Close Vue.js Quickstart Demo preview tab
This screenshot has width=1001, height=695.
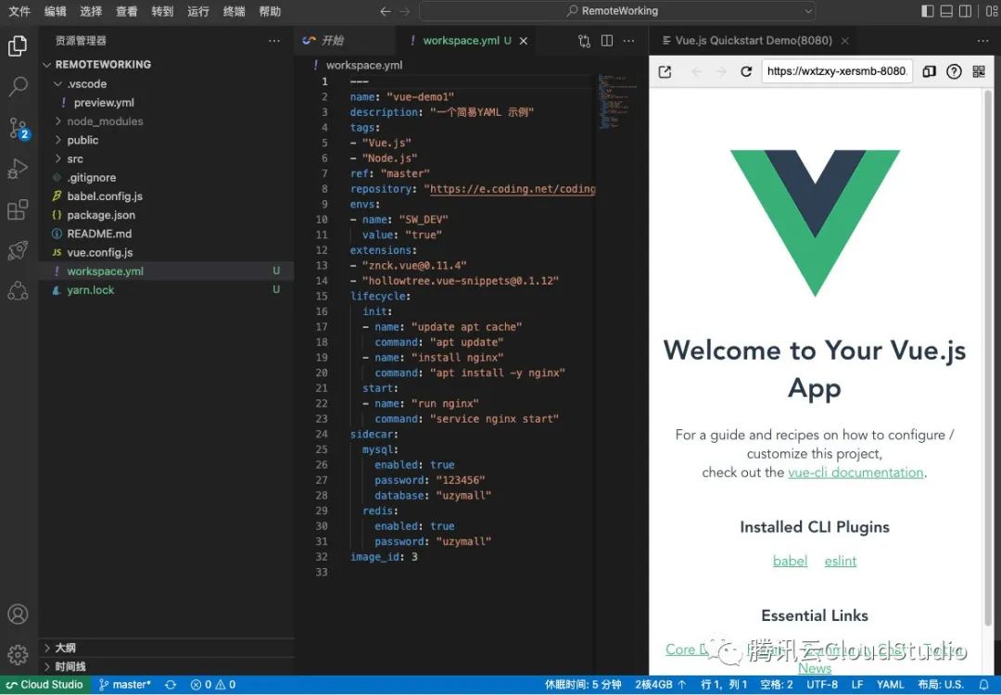click(x=844, y=41)
